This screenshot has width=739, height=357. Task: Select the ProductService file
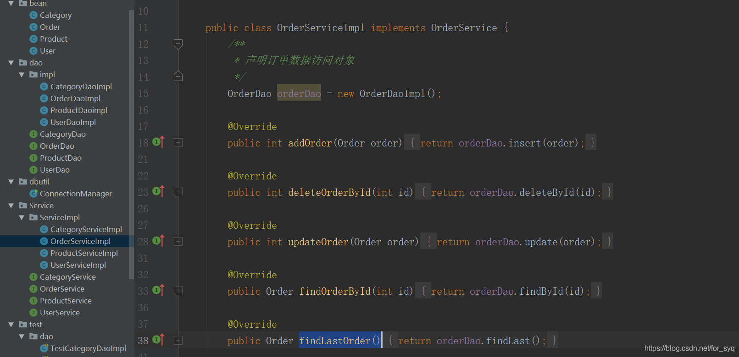point(65,301)
